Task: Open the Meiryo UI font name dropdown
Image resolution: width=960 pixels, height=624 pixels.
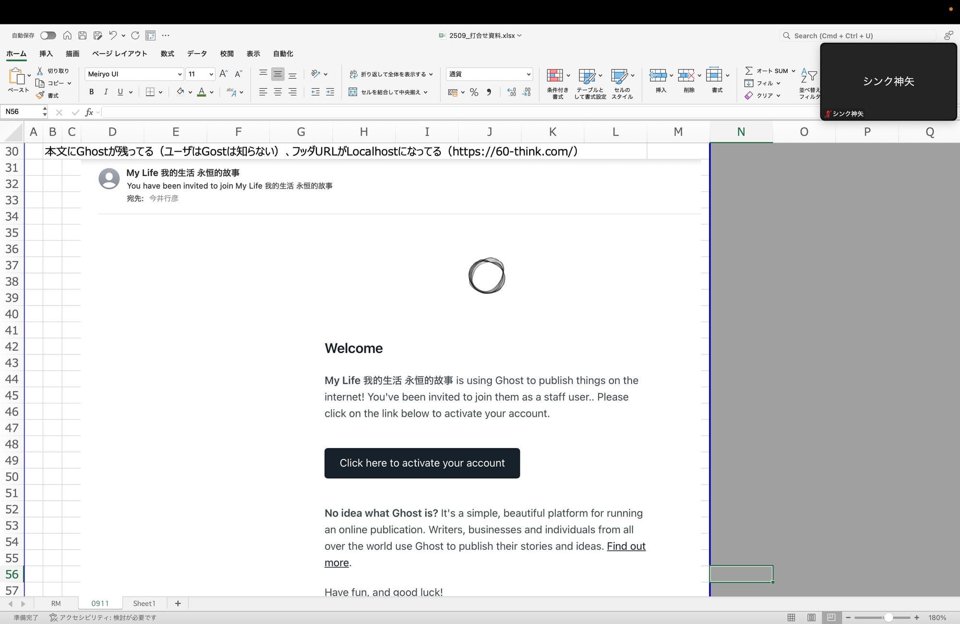Action: tap(180, 74)
